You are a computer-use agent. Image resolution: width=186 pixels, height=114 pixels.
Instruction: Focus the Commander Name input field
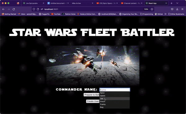tap(115, 90)
